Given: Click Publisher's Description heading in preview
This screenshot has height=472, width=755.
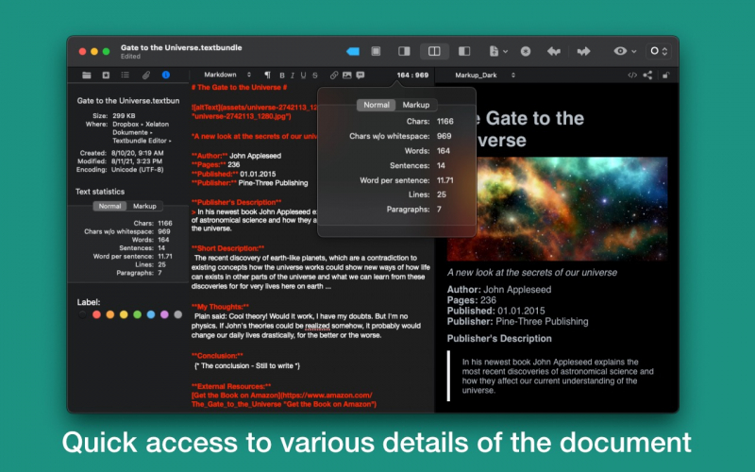Looking at the screenshot, I should pos(499,339).
